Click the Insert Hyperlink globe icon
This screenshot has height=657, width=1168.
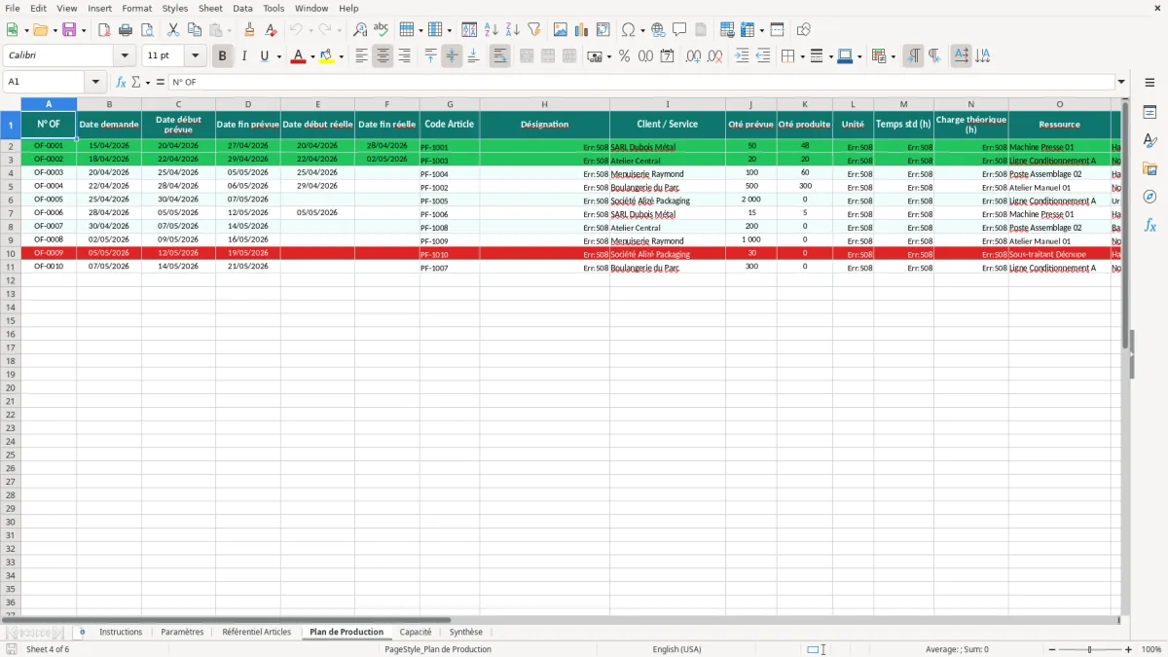pyautogui.click(x=658, y=30)
